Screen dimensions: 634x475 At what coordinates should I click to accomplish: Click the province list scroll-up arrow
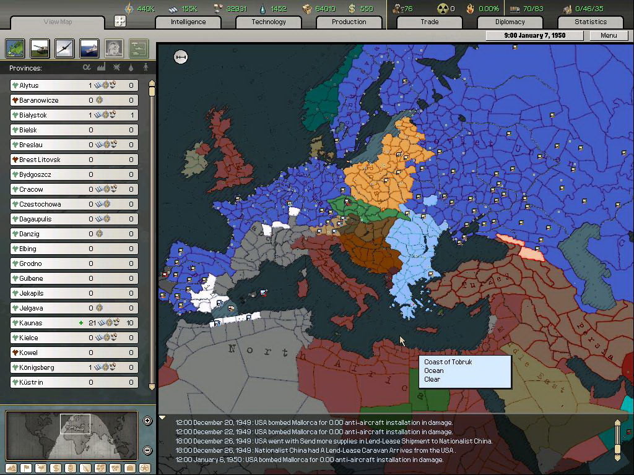pyautogui.click(x=152, y=83)
